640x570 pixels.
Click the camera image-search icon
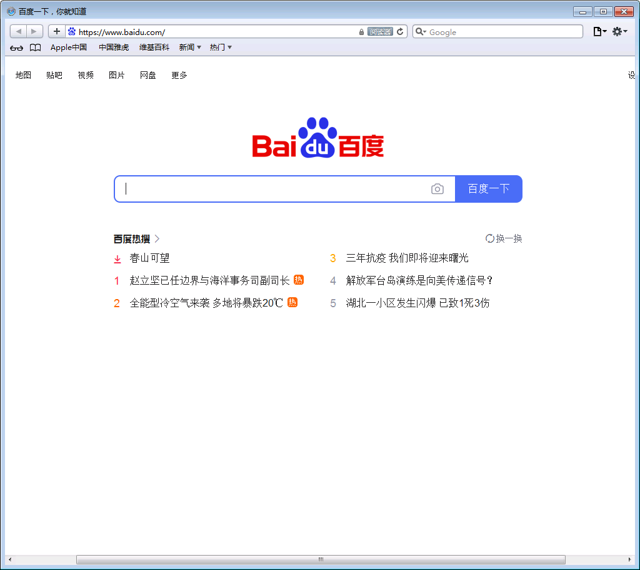(x=437, y=189)
